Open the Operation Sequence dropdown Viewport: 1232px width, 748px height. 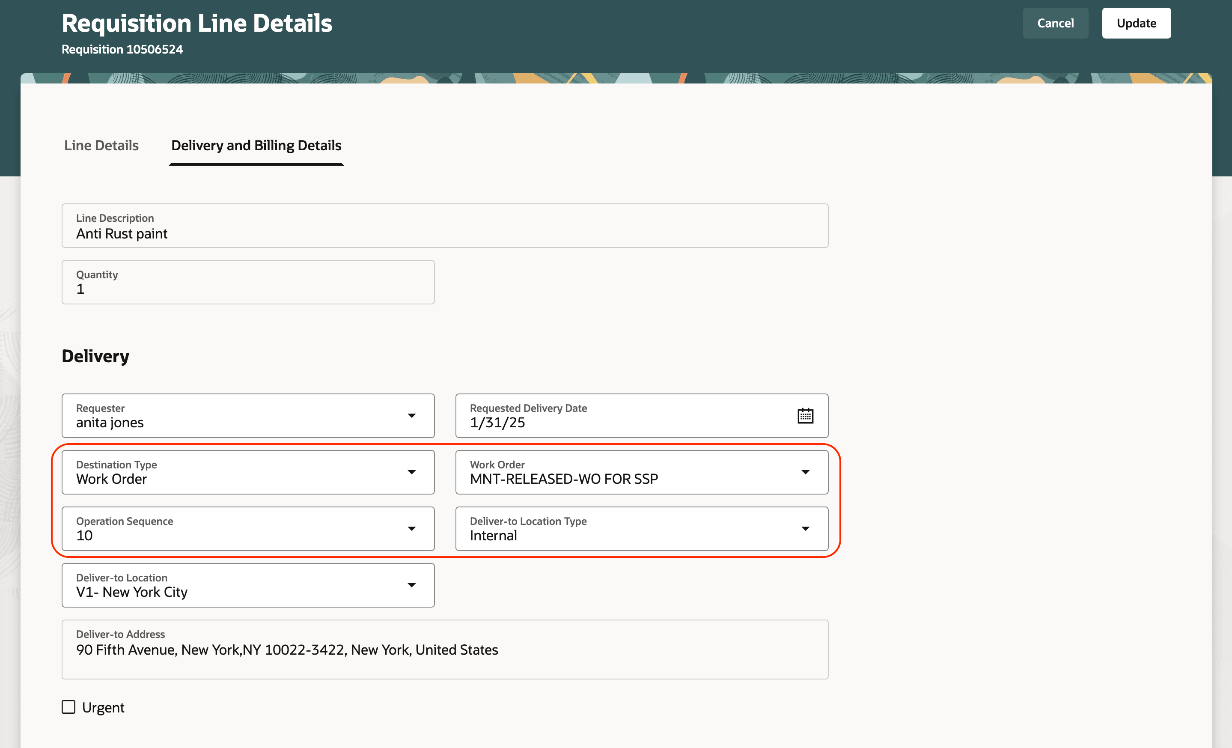coord(412,528)
